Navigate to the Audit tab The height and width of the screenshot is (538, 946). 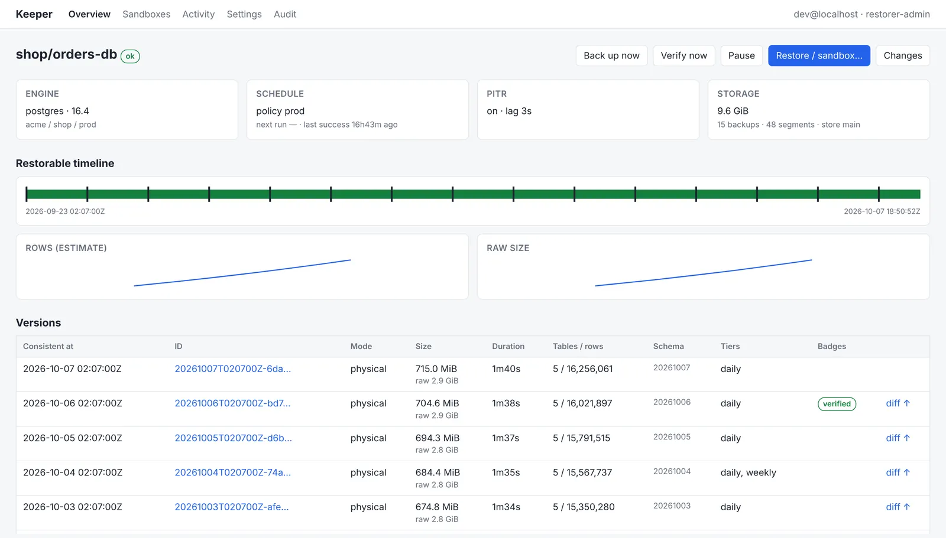(x=285, y=14)
